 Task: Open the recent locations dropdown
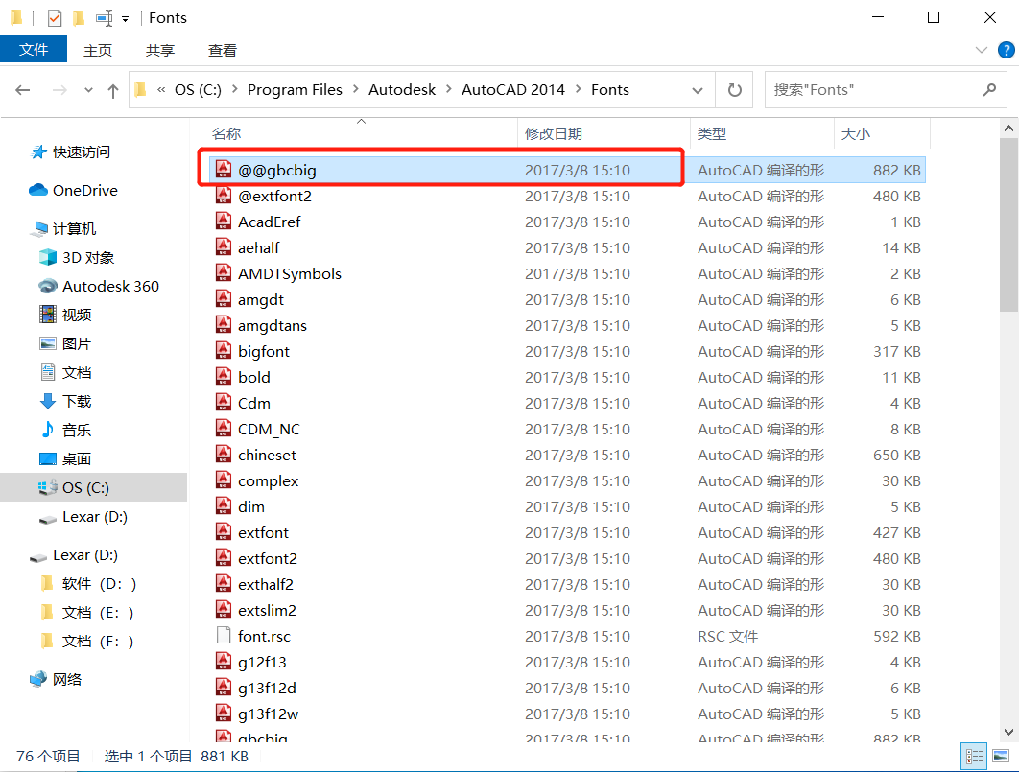(88, 90)
